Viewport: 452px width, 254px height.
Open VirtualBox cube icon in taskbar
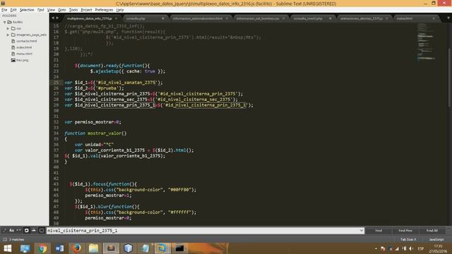coord(128,248)
